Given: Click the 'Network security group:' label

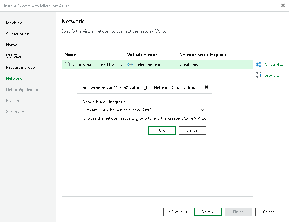Looking at the screenshot, I should 105,102.
